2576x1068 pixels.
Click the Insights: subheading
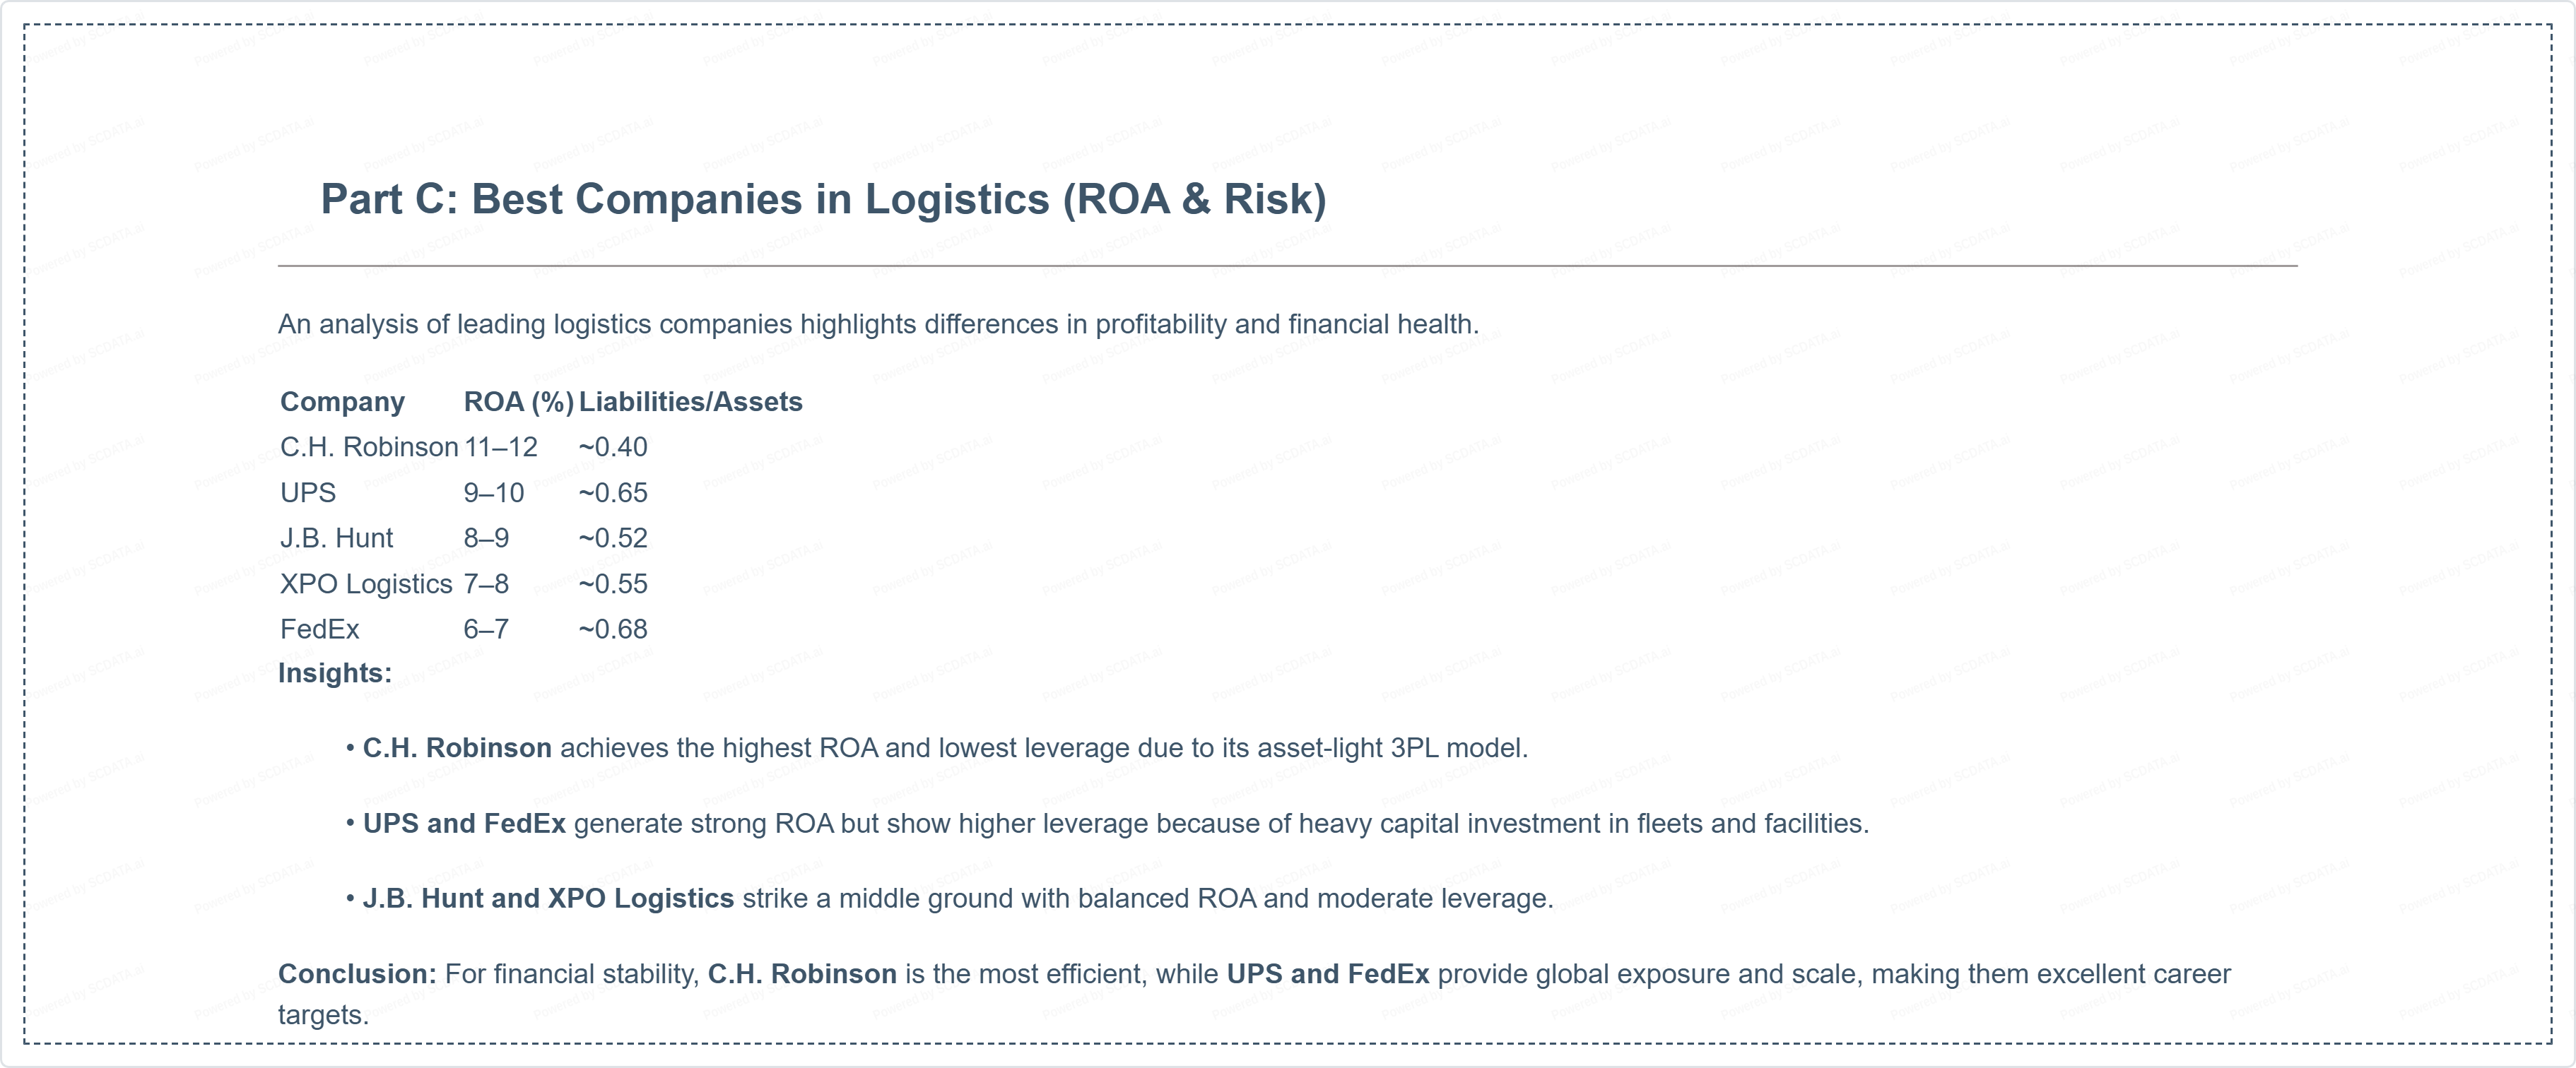click(334, 673)
